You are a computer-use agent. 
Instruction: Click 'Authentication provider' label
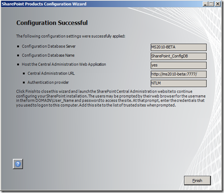coord(48,83)
